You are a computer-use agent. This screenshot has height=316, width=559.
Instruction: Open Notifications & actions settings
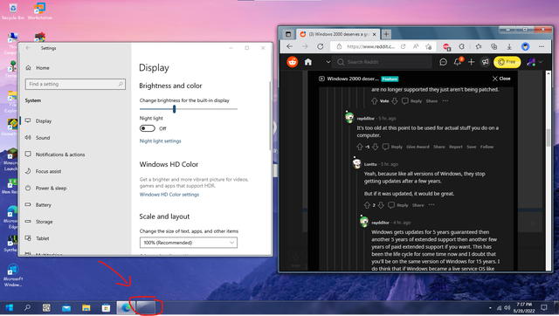60,155
